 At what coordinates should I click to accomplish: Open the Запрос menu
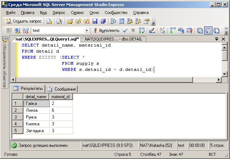(x=59, y=13)
